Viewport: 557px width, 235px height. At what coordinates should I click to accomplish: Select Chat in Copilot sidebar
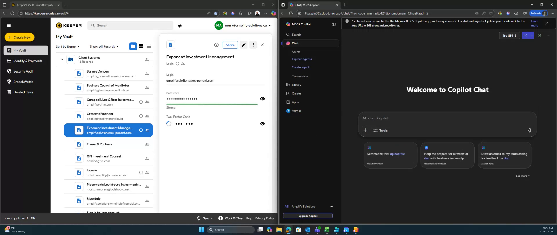[x=310, y=43]
